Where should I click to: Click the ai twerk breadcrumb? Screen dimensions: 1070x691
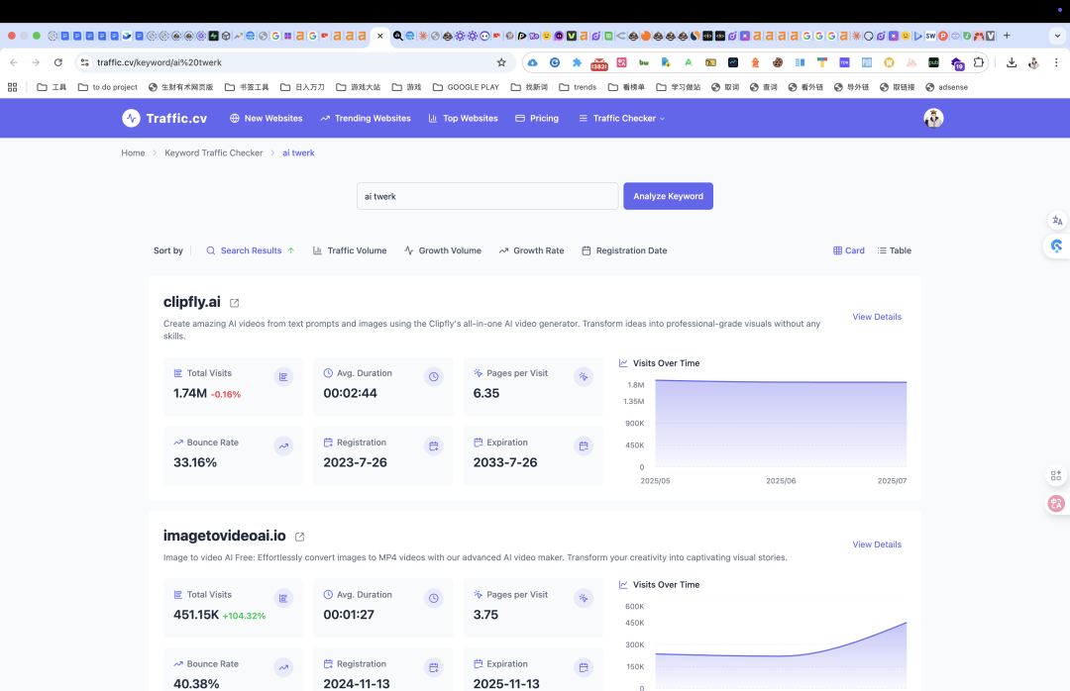tap(298, 152)
